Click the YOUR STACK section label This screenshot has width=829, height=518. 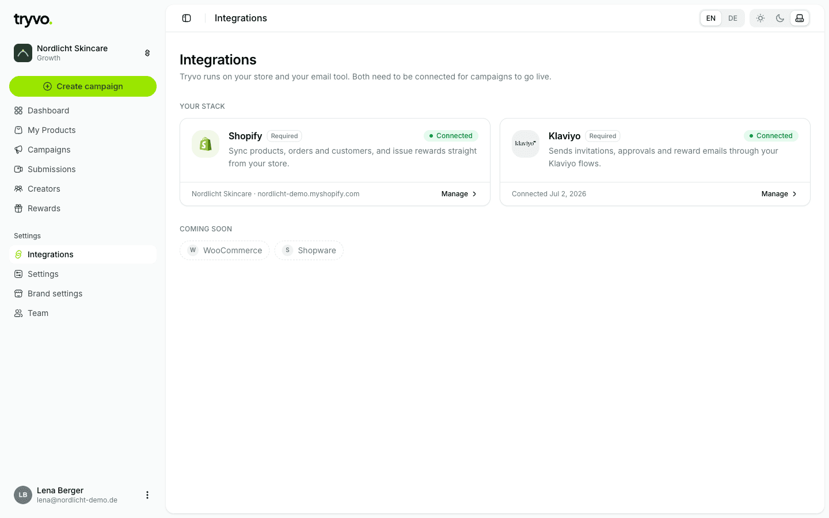click(x=202, y=106)
